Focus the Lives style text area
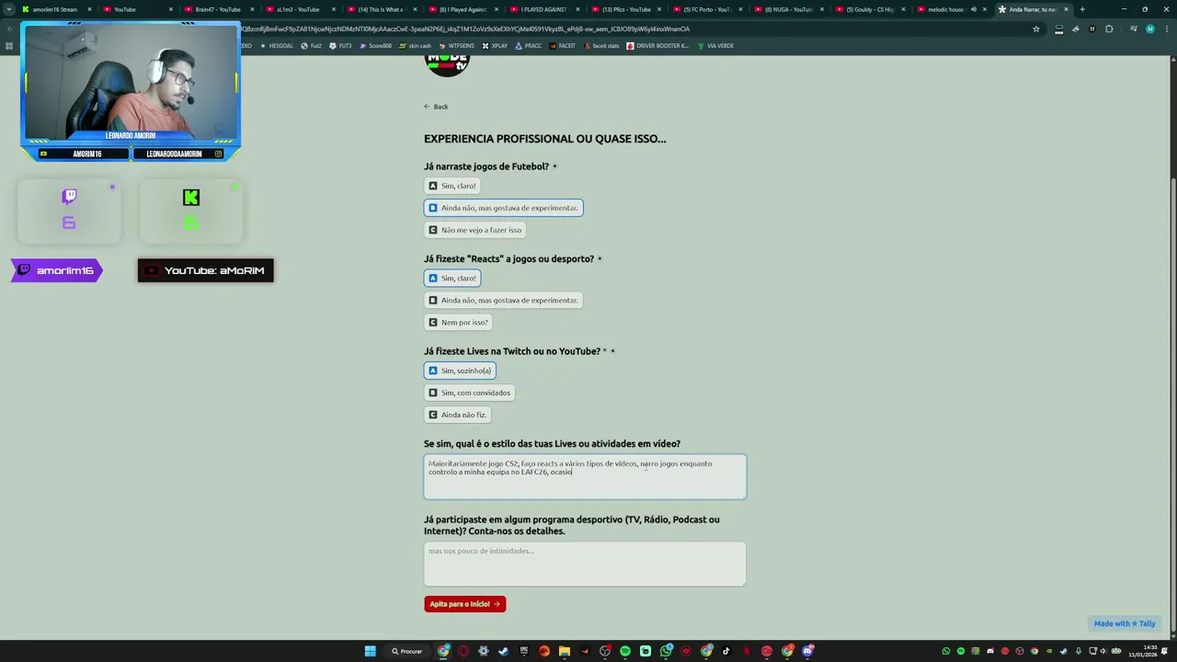This screenshot has height=662, width=1177. point(585,477)
